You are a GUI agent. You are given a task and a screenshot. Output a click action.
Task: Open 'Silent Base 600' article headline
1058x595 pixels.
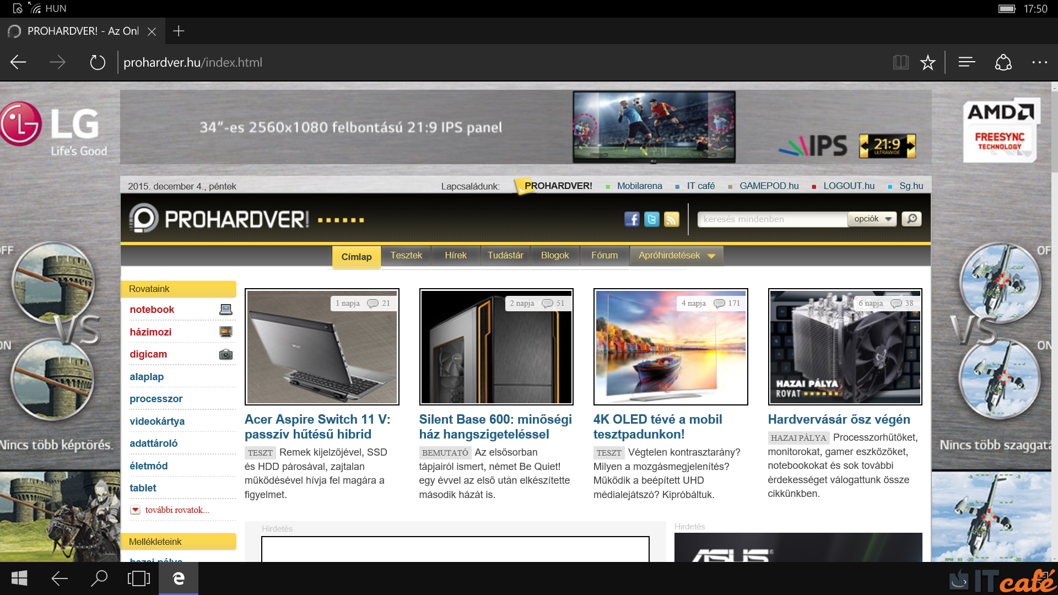[495, 427]
